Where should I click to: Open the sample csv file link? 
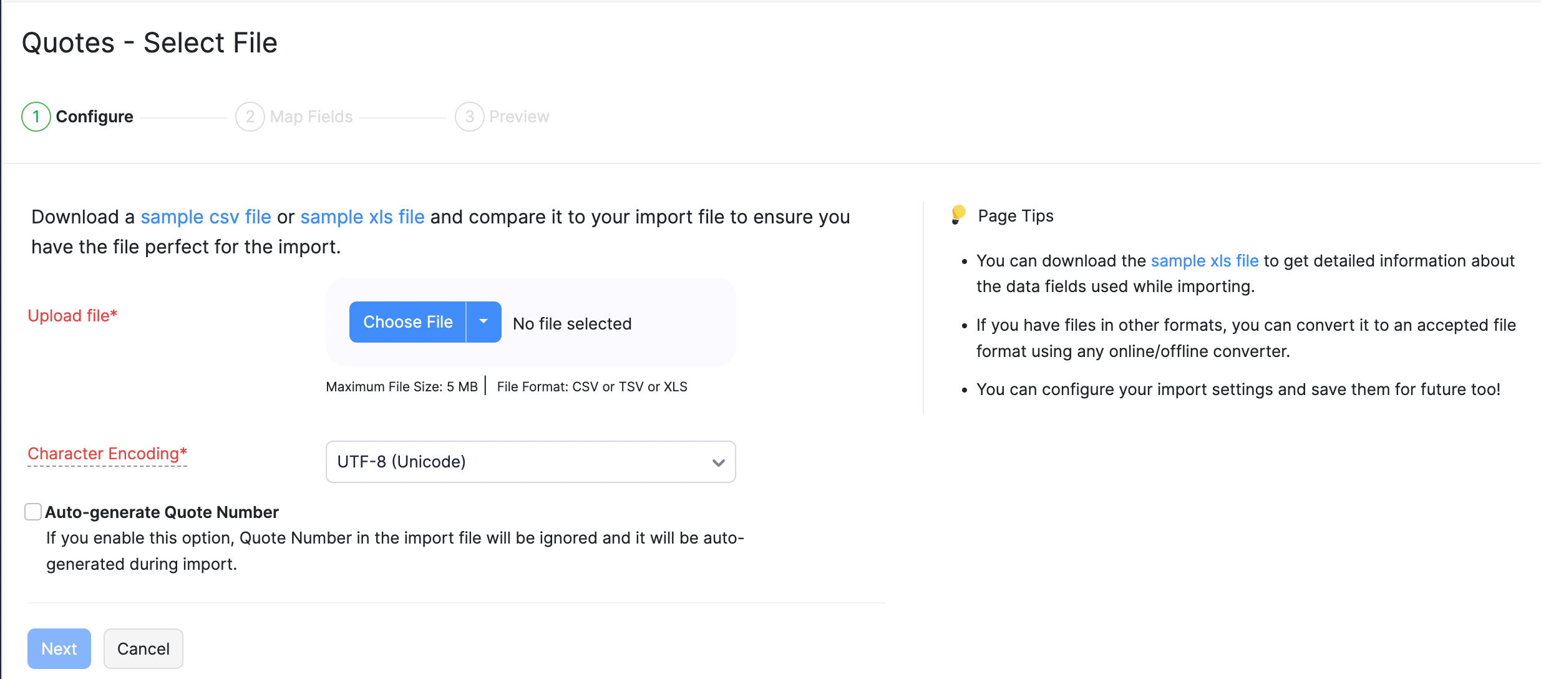(x=206, y=217)
